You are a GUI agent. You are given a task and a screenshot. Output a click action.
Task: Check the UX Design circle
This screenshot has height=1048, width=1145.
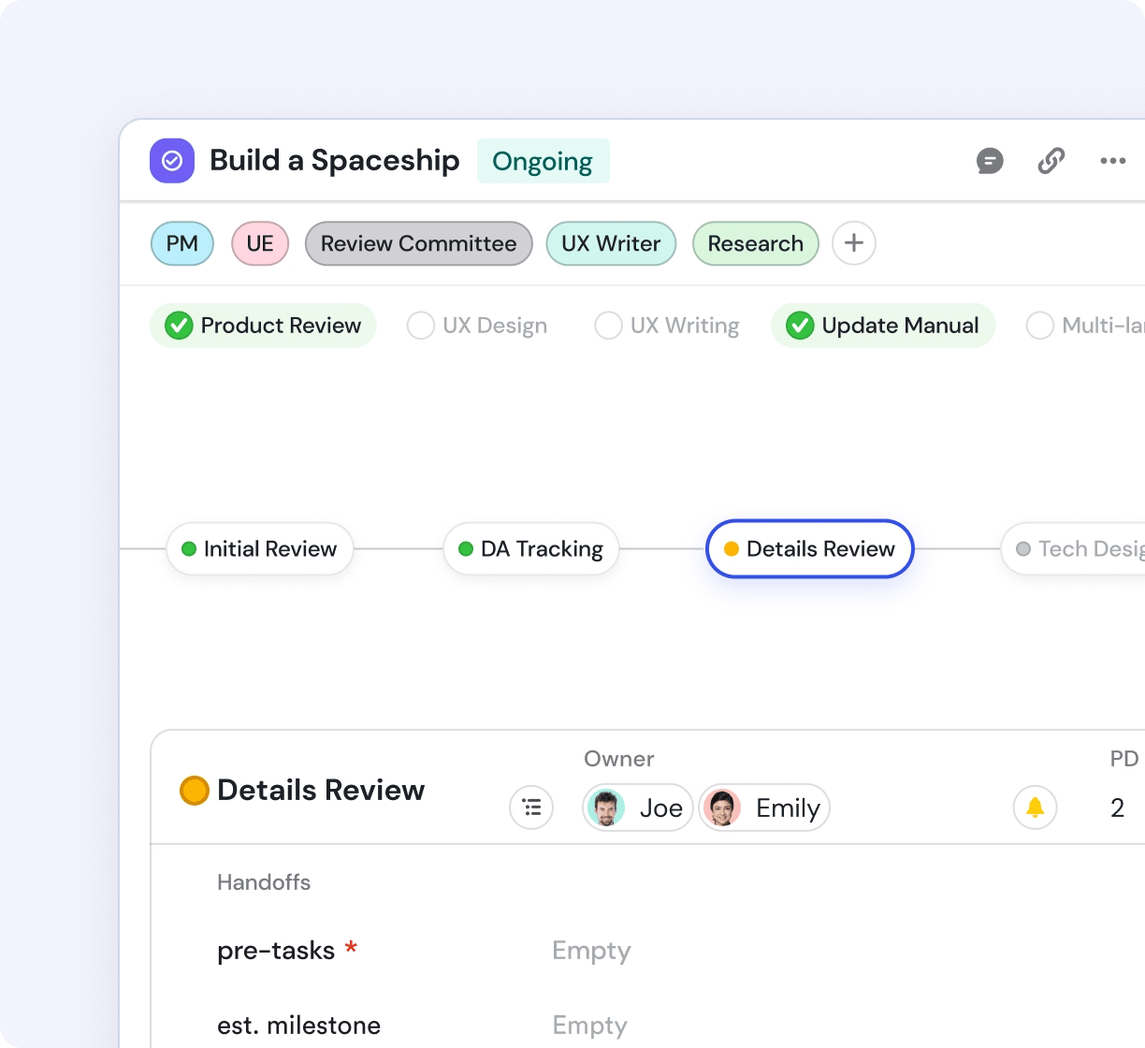click(421, 326)
